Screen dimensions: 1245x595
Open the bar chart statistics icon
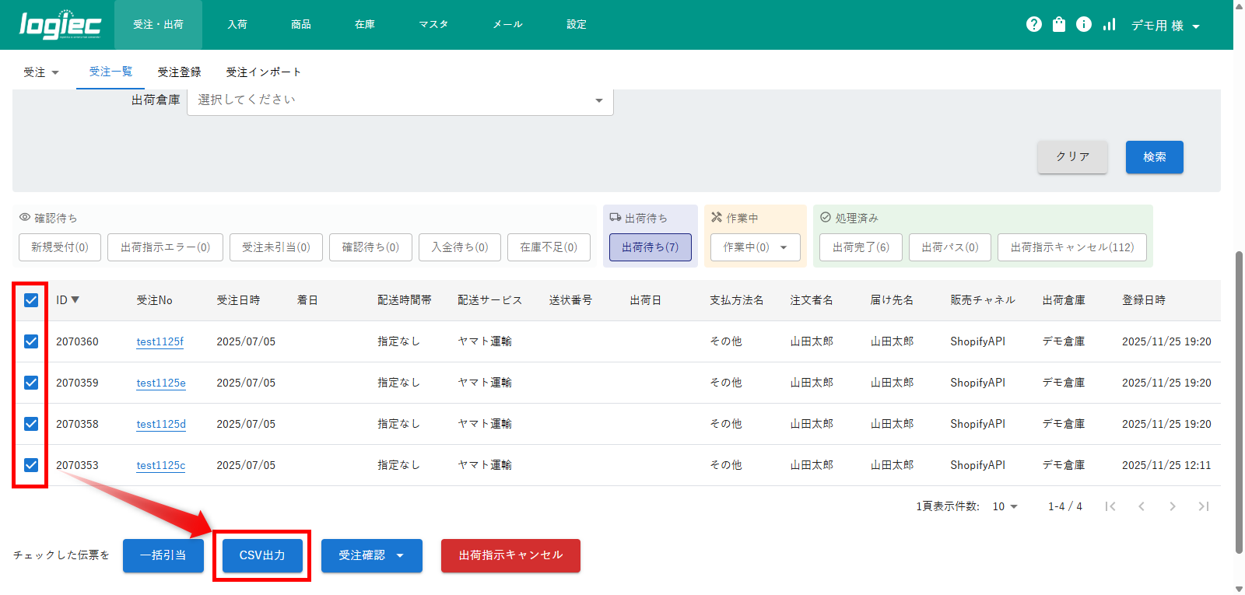pyautogui.click(x=1109, y=24)
